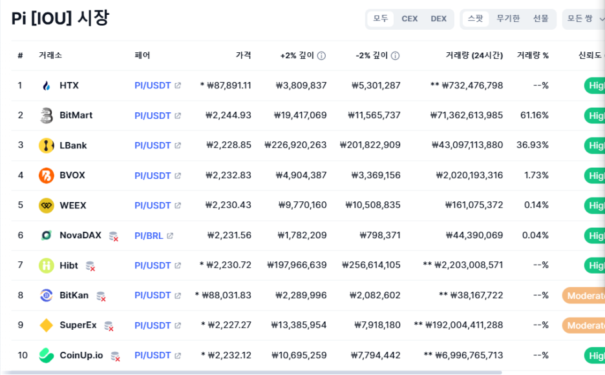Click the volume ₩192,004,411,288
This screenshot has height=375, width=605.
point(464,326)
